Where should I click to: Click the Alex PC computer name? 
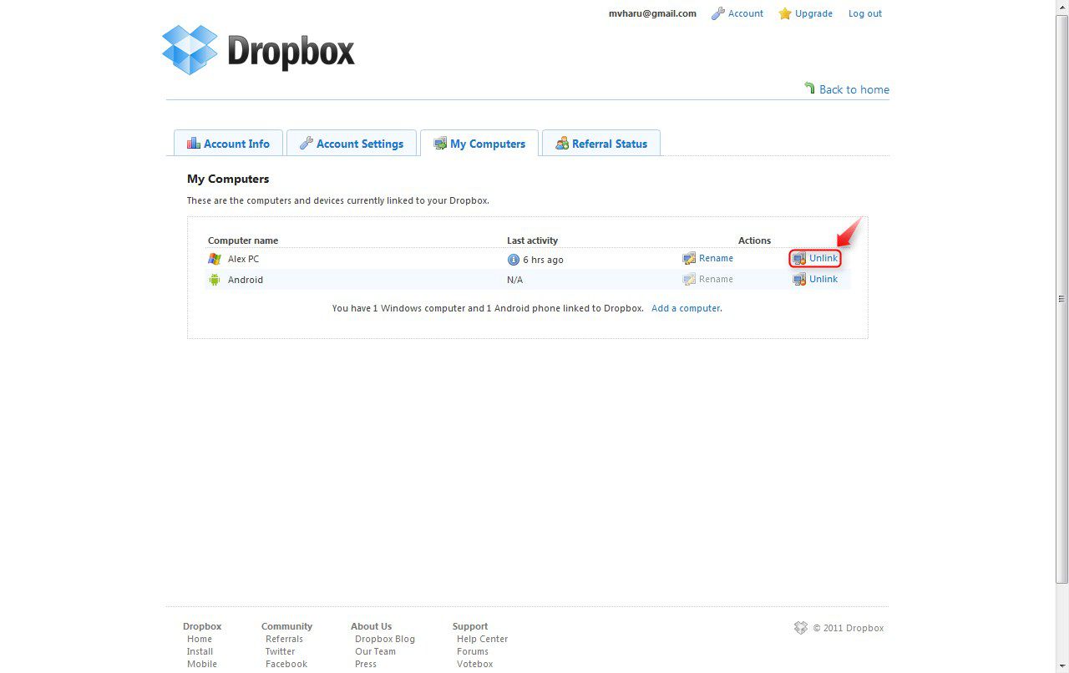point(244,259)
